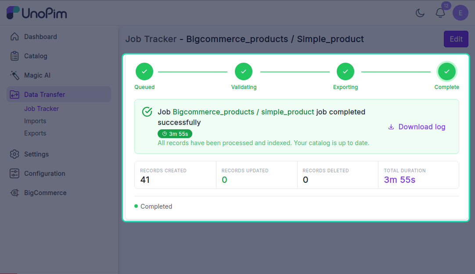Click the BigCommerce sidebar icon

point(14,193)
